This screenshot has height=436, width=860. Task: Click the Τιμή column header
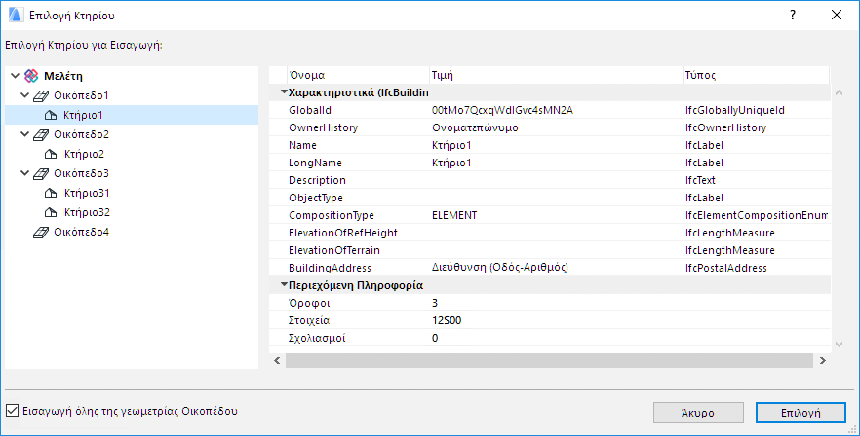[556, 75]
